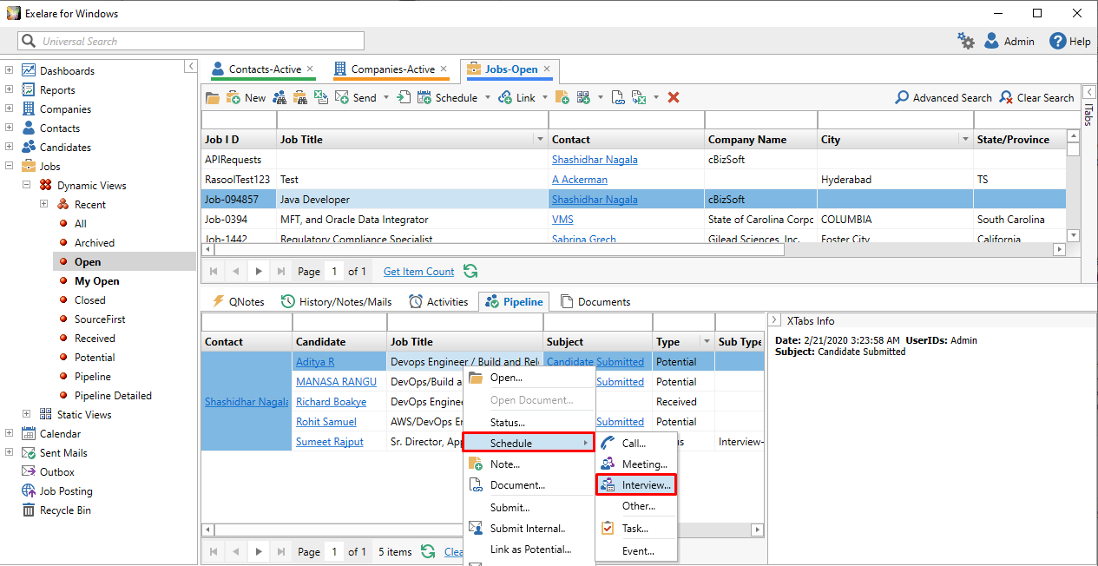Click the people binoculars search toolbar icon
Image resolution: width=1098 pixels, height=566 pixels.
[x=278, y=98]
